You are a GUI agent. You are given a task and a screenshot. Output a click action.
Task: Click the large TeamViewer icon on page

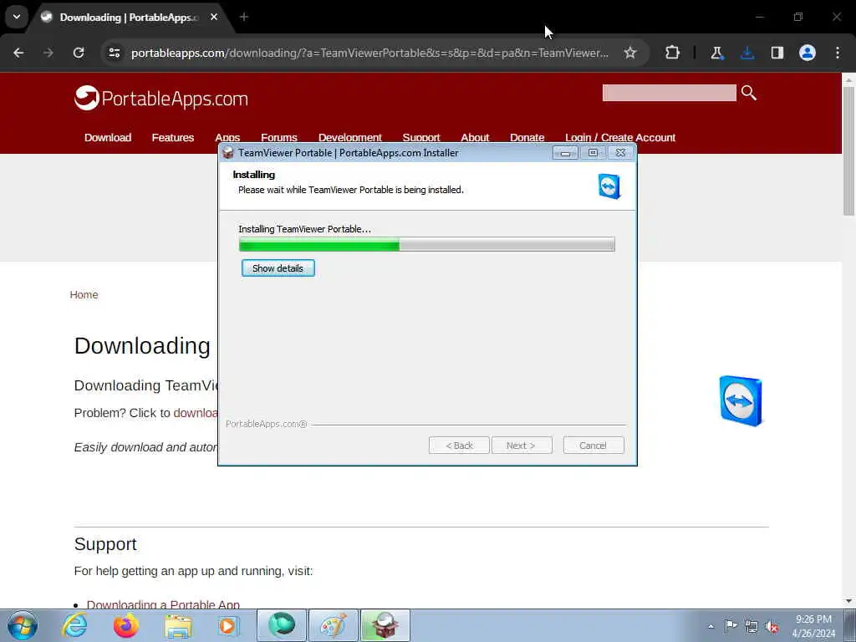pyautogui.click(x=741, y=400)
